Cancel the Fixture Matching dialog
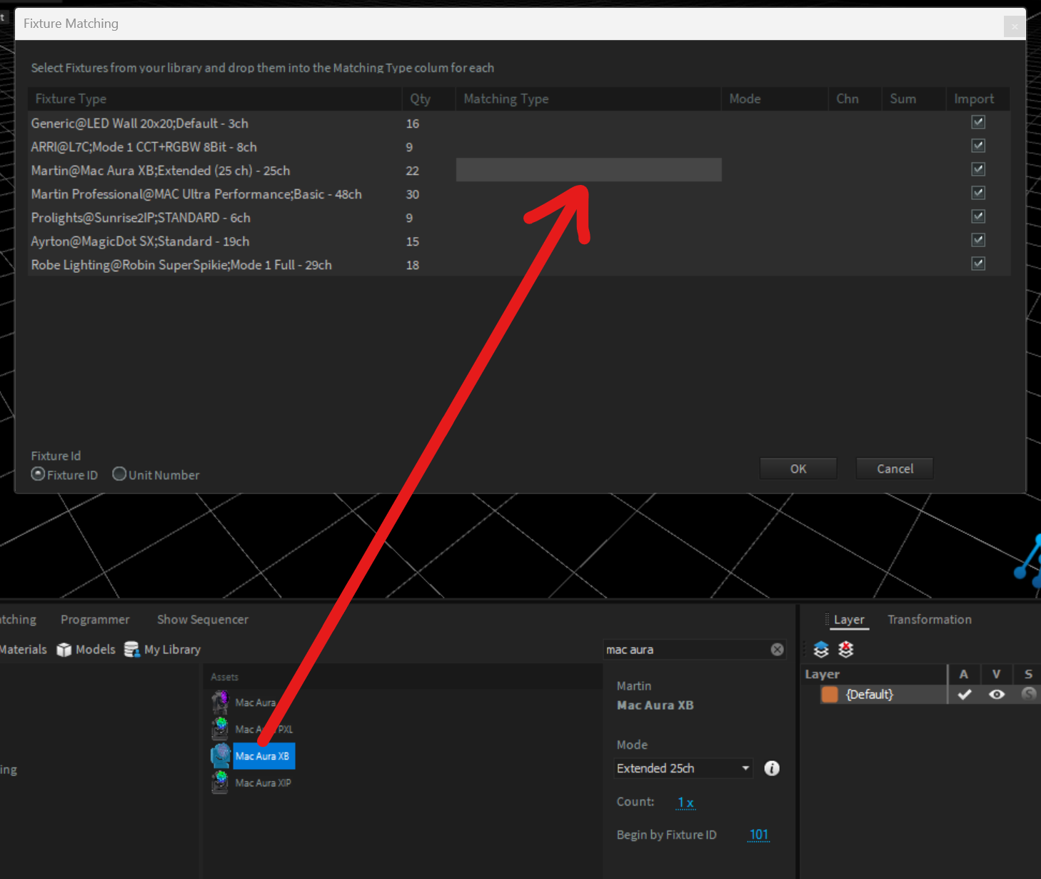 point(895,469)
